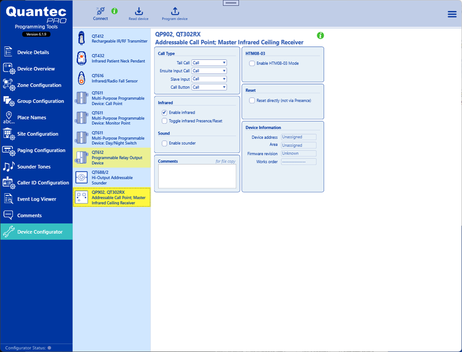Select QT611 Call Point device entry
Image resolution: width=462 pixels, height=352 pixels.
coord(112,98)
